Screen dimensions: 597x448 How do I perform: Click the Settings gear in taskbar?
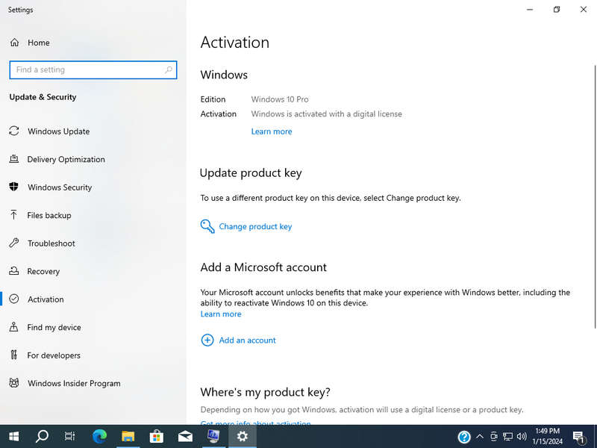(242, 436)
